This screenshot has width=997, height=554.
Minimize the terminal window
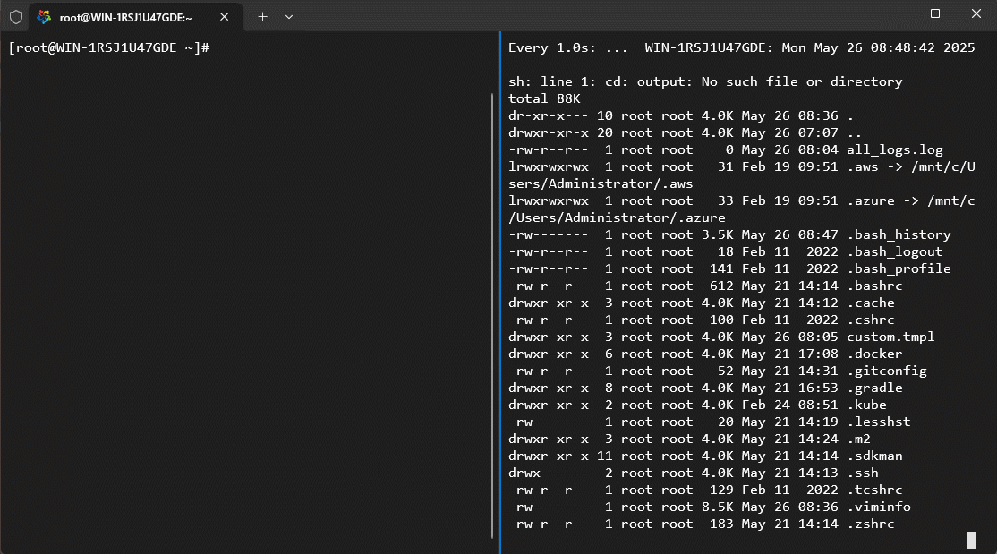point(893,13)
